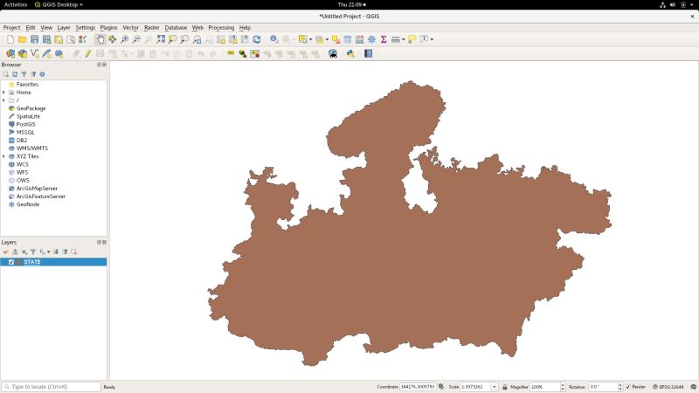Click the STATE layer brown color swatch

(18, 262)
